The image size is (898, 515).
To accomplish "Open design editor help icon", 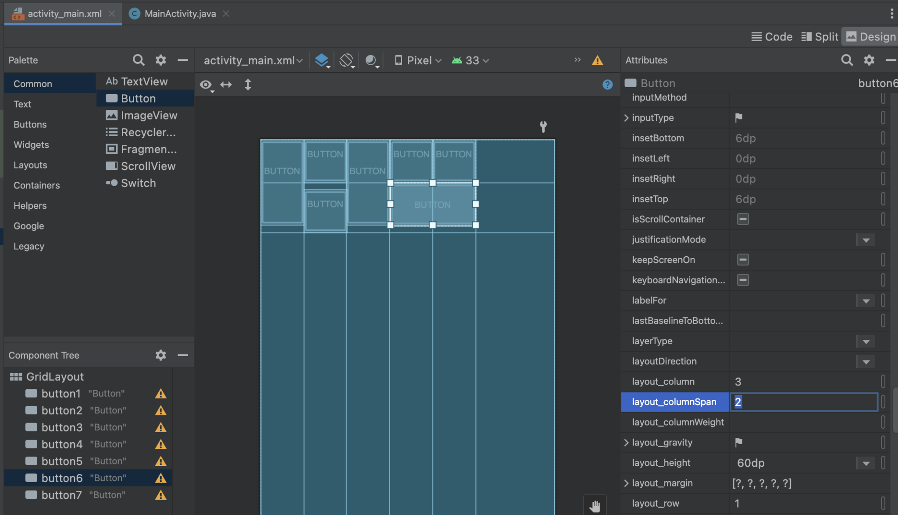I will (607, 85).
